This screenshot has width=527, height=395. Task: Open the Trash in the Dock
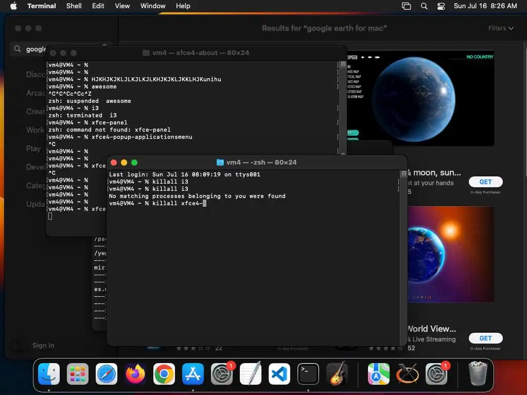[478, 374]
